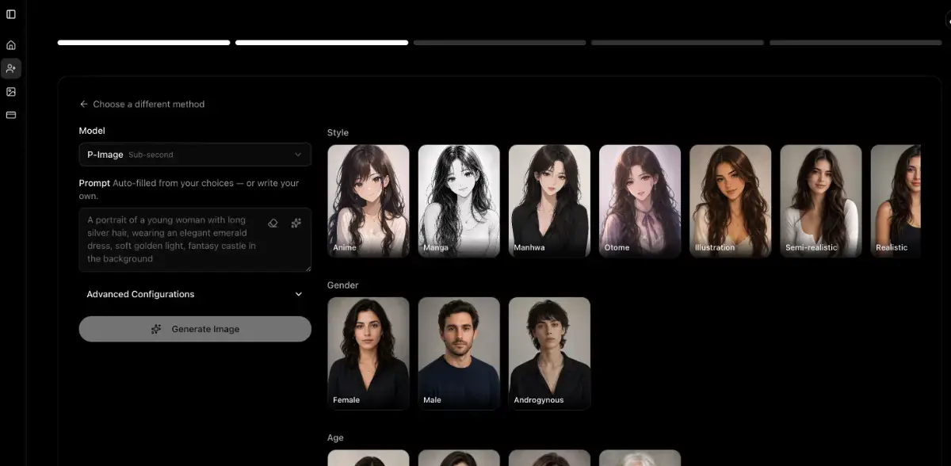Viewport: 951px width, 466px height.
Task: Choose the Androgynous gender card
Action: coord(549,353)
